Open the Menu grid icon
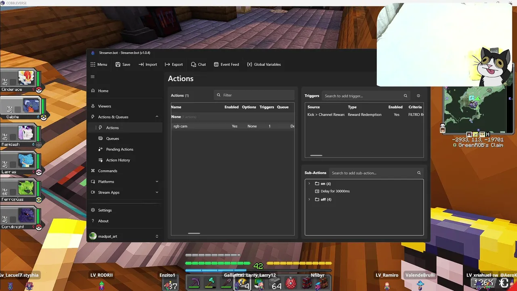The height and width of the screenshot is (291, 517). [x=93, y=64]
